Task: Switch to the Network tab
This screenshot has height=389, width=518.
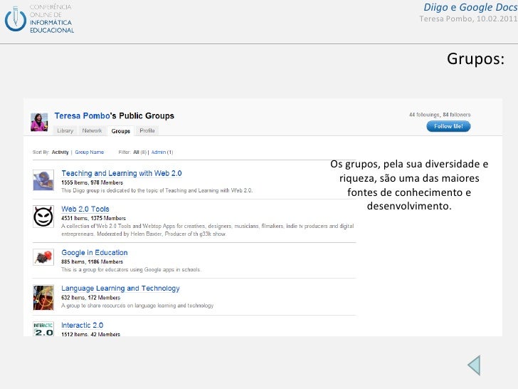Action: pyautogui.click(x=92, y=130)
